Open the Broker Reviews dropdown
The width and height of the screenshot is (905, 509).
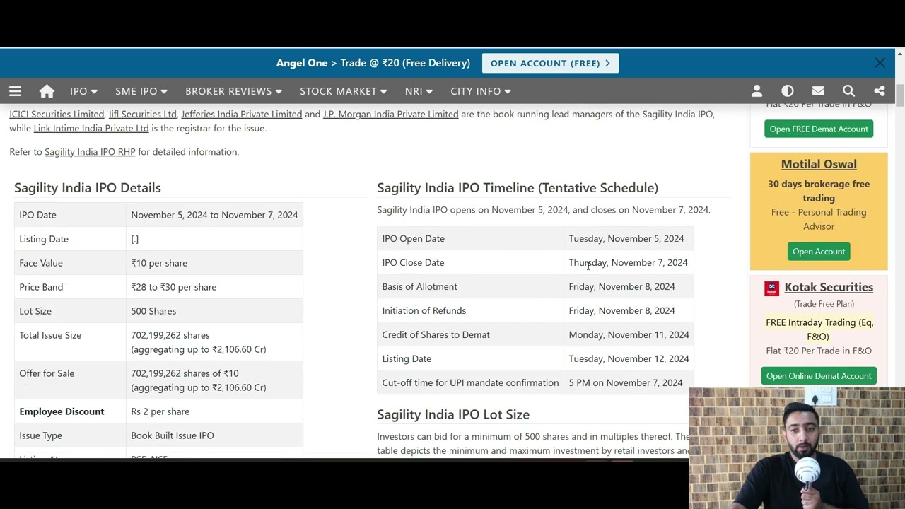[x=233, y=91]
